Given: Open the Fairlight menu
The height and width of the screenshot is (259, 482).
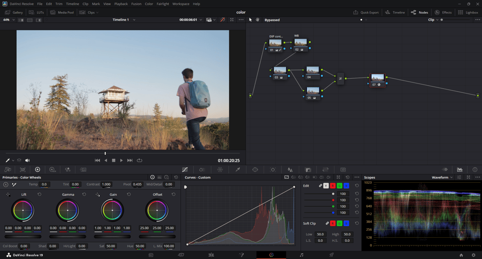Looking at the screenshot, I should click(162, 4).
